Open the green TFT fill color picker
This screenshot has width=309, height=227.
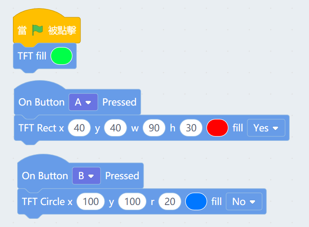(61, 56)
